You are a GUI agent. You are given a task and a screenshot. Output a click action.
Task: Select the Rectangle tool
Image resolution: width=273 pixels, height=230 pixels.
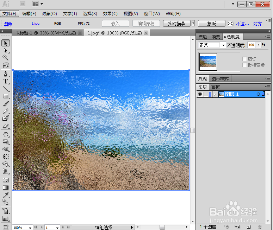[x=6, y=96]
